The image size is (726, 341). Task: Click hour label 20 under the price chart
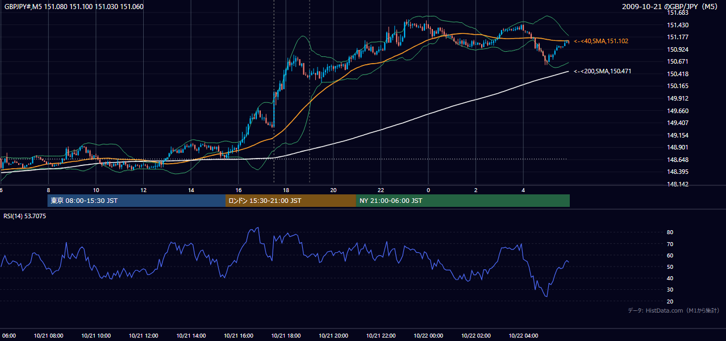[333, 190]
